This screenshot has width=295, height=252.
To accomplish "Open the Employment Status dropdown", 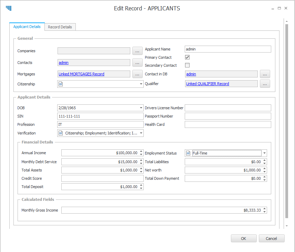I will [264, 153].
